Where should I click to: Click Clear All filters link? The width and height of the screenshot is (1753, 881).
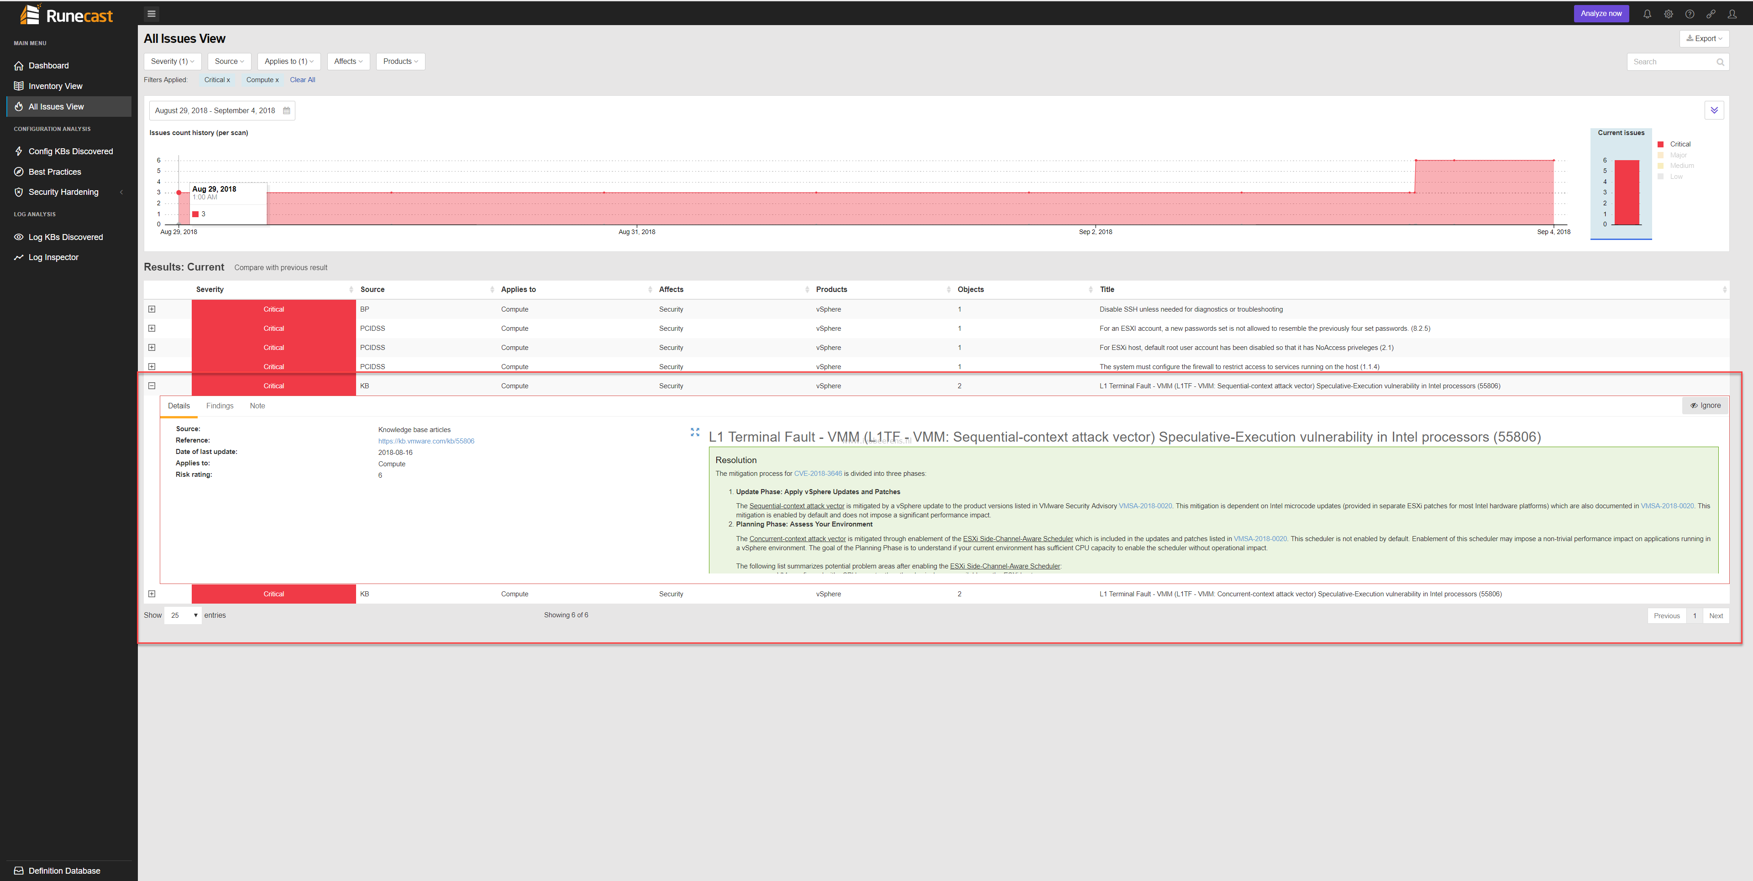(x=302, y=80)
